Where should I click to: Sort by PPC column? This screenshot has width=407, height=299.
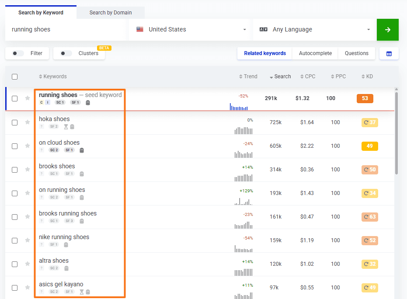[338, 76]
